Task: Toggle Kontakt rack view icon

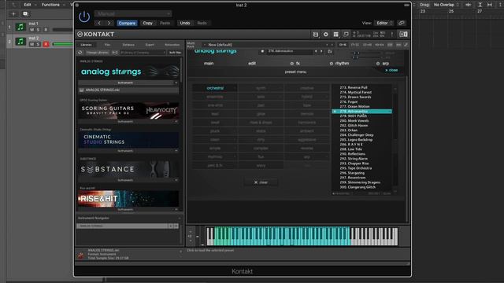Action: (336, 35)
